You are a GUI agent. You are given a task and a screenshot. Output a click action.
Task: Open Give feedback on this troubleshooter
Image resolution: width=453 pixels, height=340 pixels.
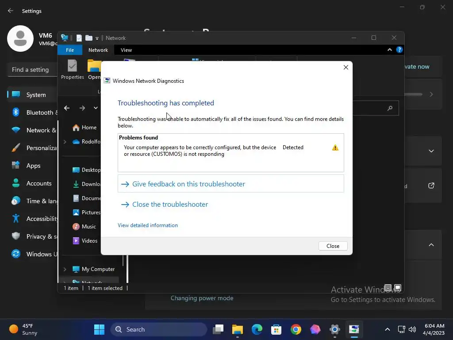[x=230, y=184]
